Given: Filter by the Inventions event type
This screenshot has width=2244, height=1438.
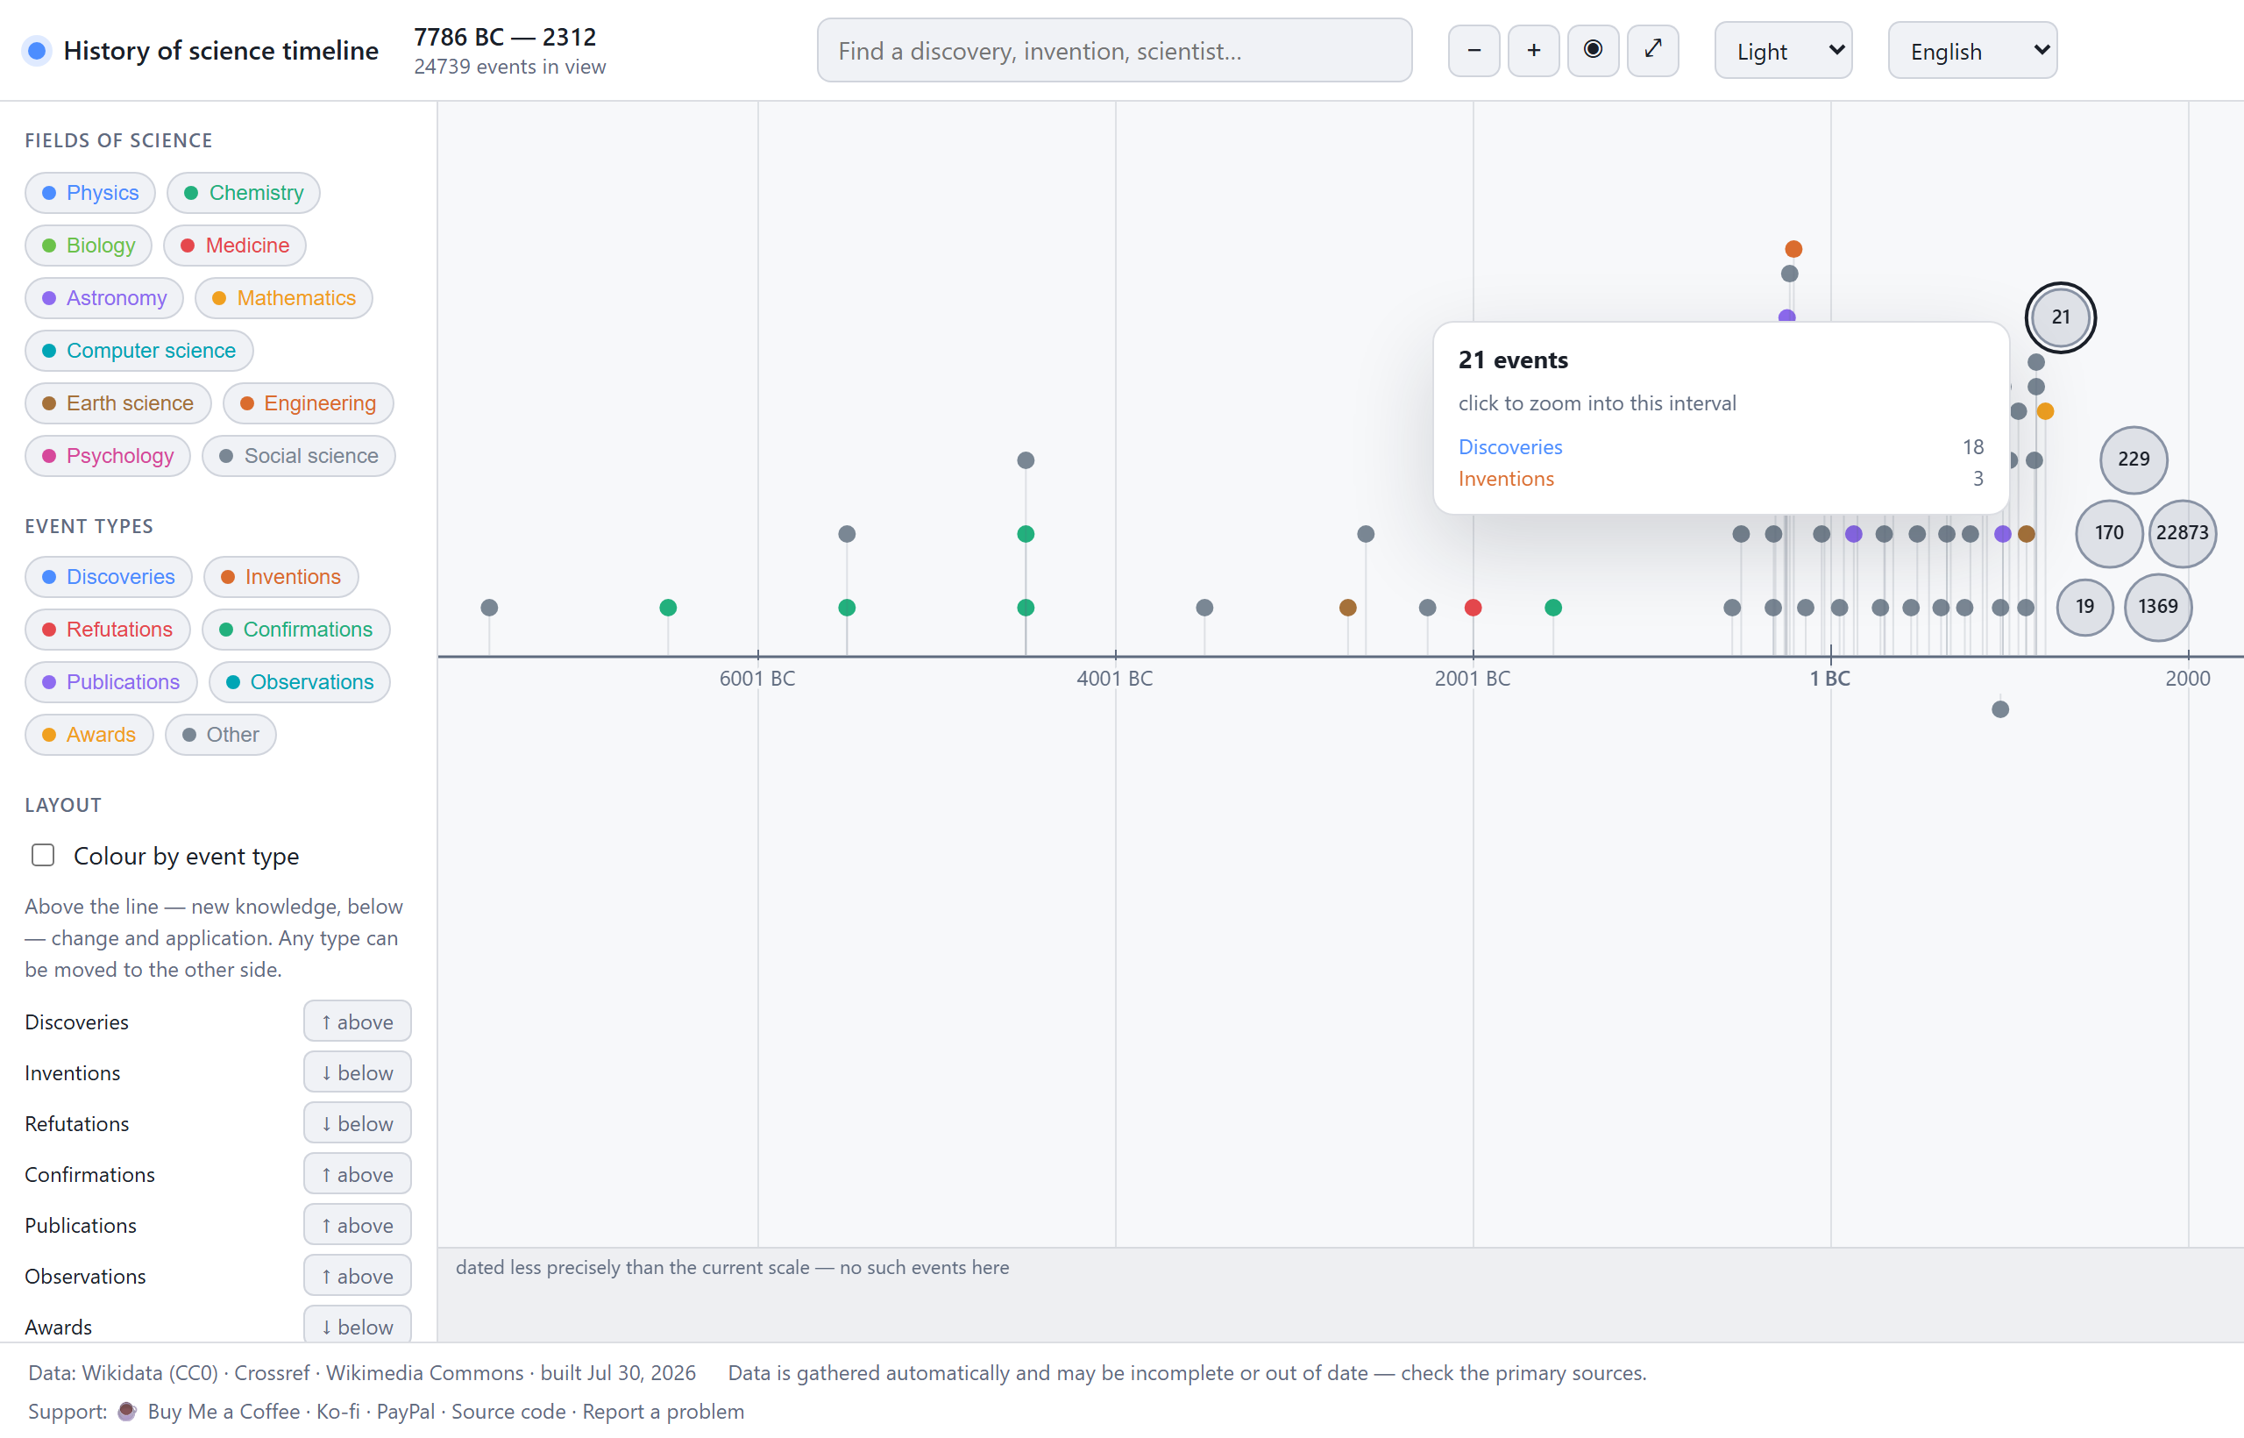Looking at the screenshot, I should pyautogui.click(x=281, y=577).
